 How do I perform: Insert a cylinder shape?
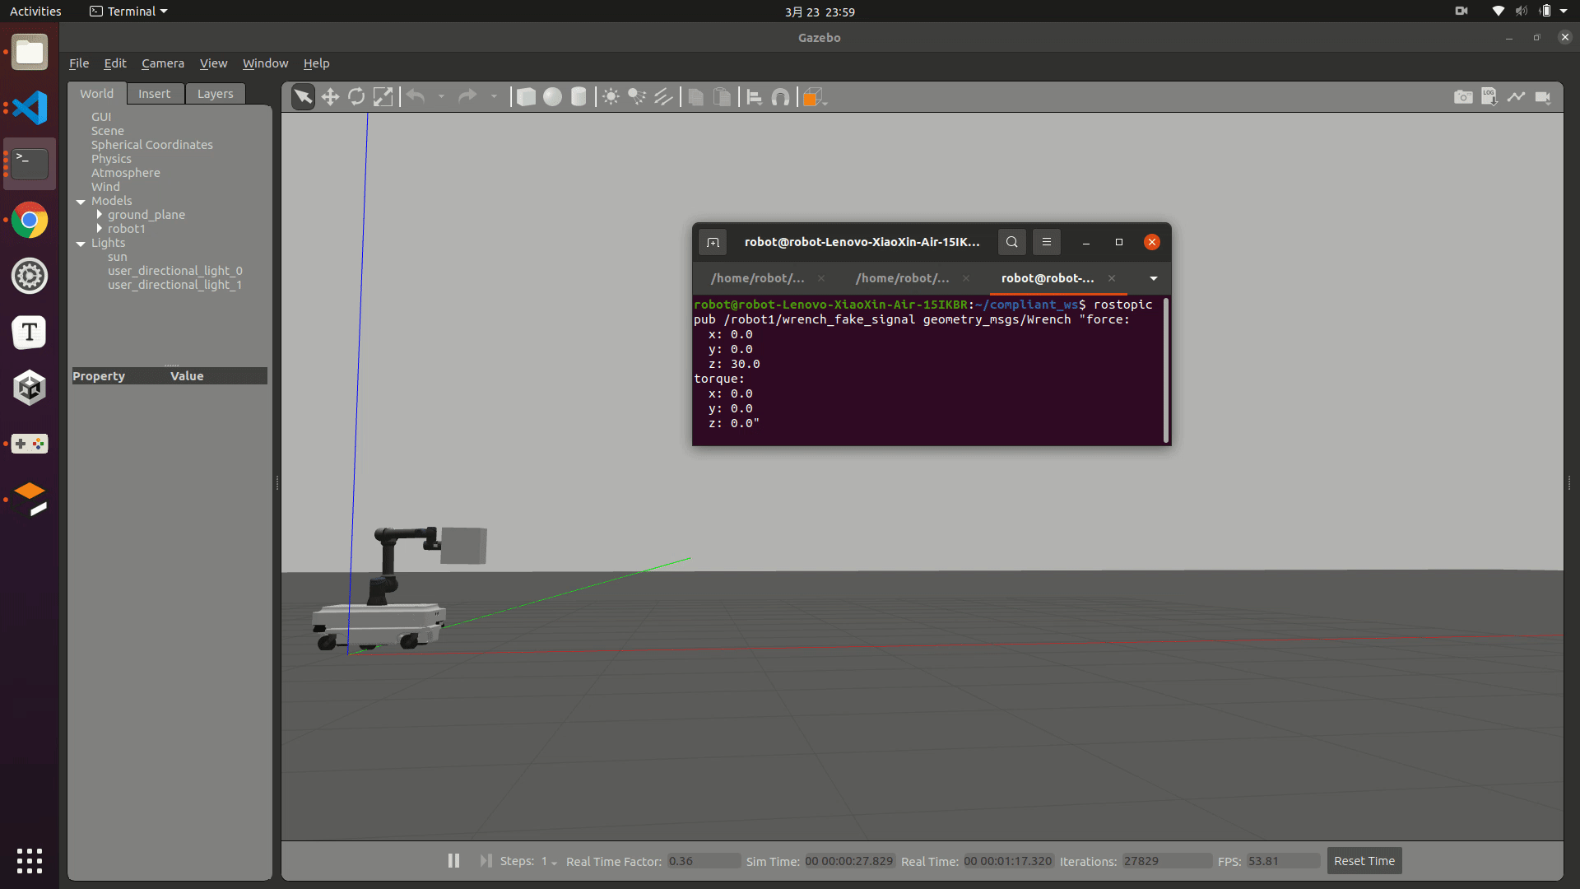pyautogui.click(x=579, y=97)
